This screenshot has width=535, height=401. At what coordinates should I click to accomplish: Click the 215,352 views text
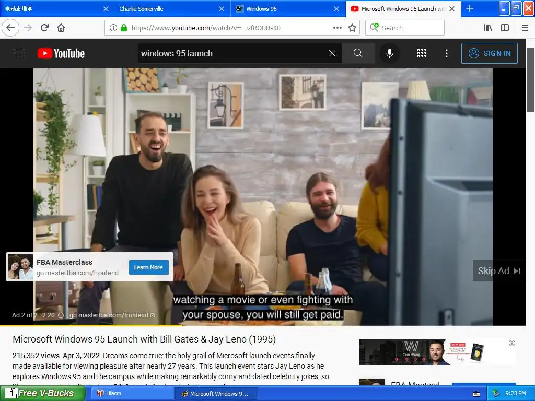[x=36, y=356]
